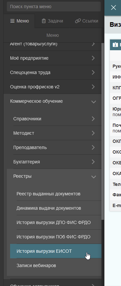This screenshot has width=121, height=286.
Task: Click the hamburger icon on Меню tab
Action: [x=12, y=21]
